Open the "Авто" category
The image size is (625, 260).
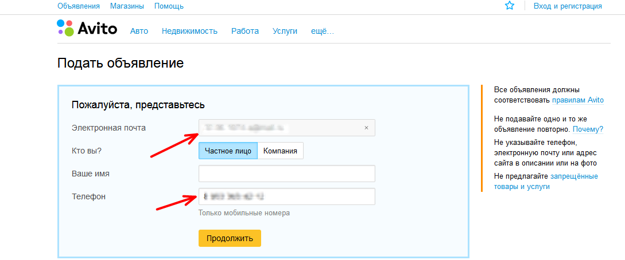tap(139, 31)
